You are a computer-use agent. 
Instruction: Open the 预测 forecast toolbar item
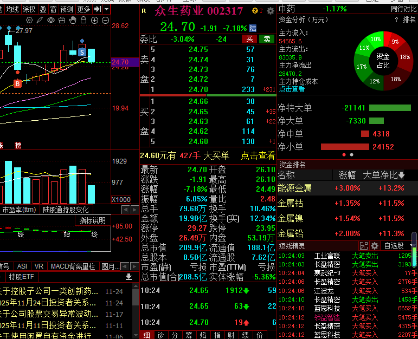point(66,10)
